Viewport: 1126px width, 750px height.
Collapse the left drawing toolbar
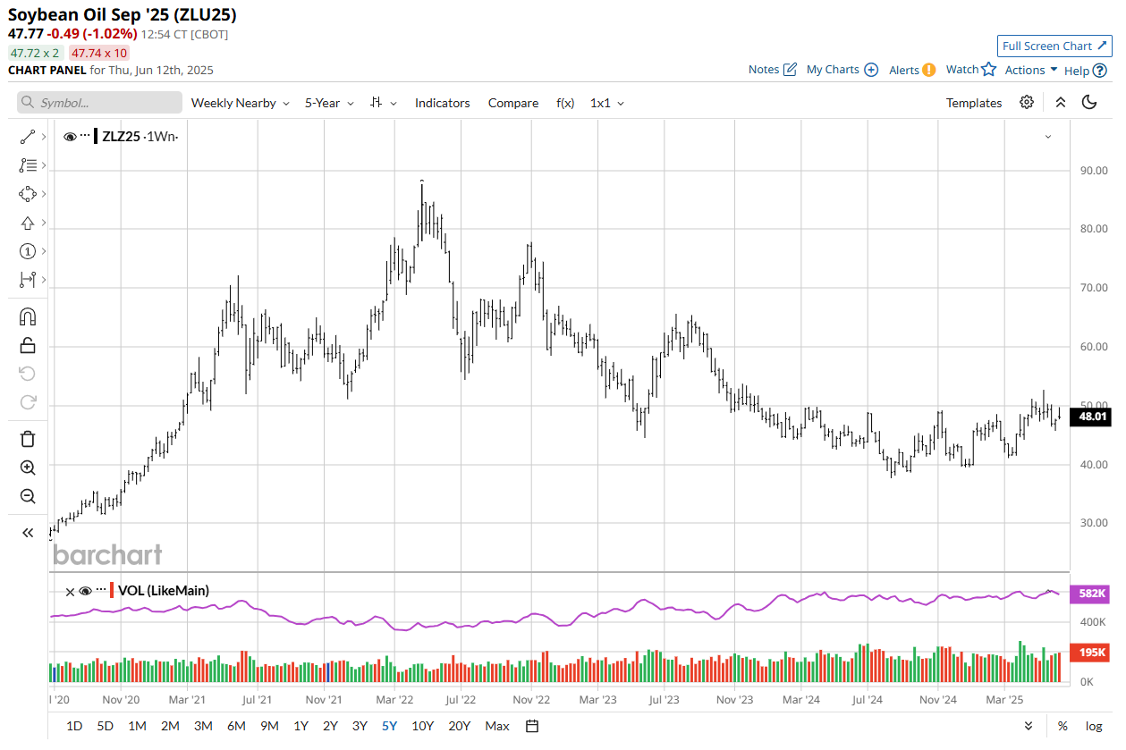28,533
